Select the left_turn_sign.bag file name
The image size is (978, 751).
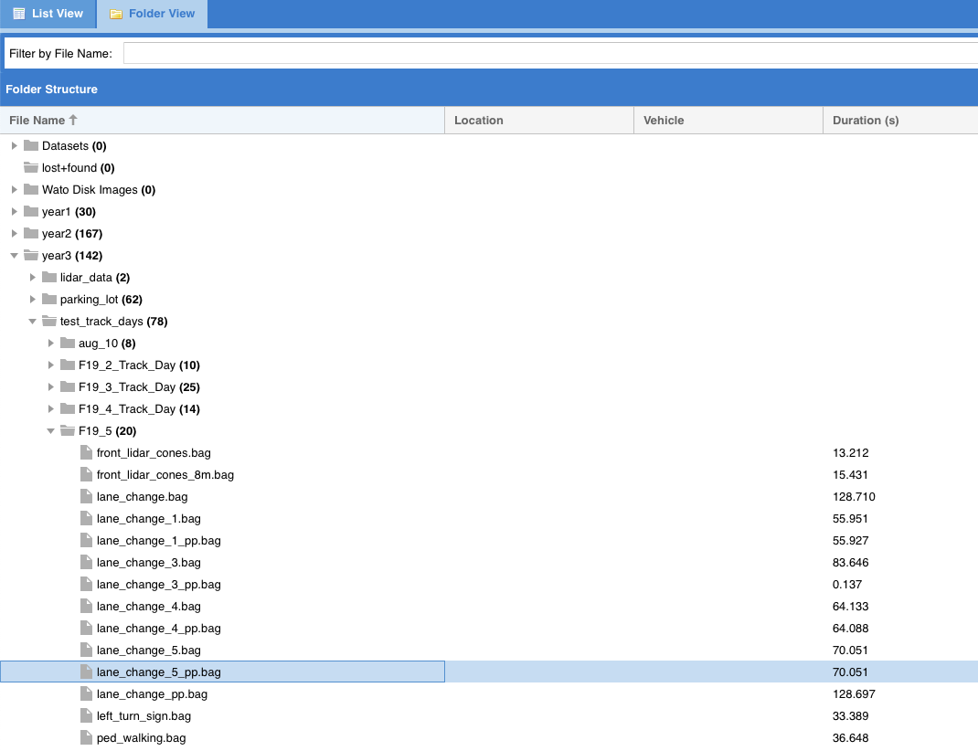(144, 716)
